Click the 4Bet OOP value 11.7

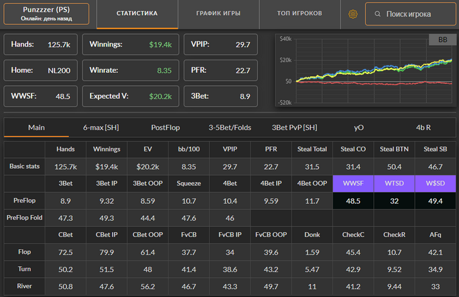point(312,201)
